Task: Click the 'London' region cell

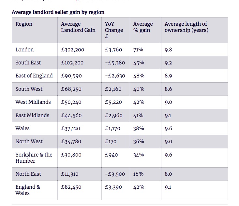Action: (x=24, y=50)
